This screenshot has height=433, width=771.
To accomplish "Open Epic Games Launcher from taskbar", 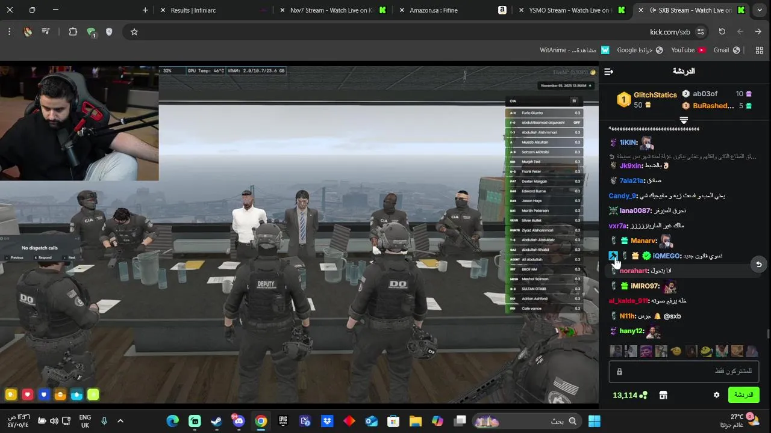I will click(x=282, y=421).
